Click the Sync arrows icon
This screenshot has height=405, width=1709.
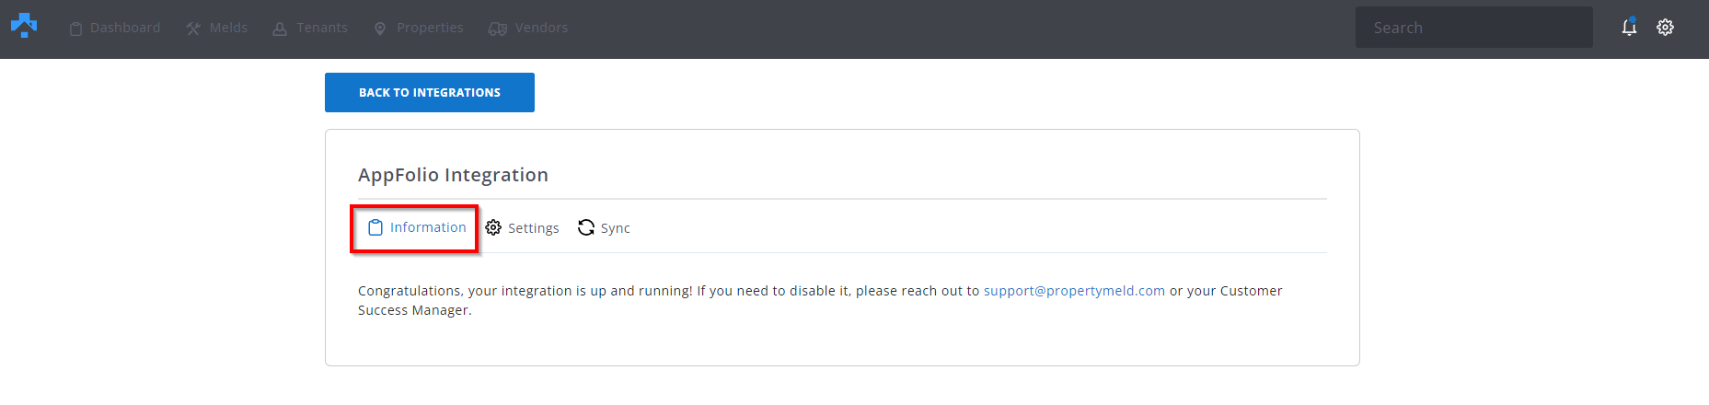pyautogui.click(x=586, y=227)
